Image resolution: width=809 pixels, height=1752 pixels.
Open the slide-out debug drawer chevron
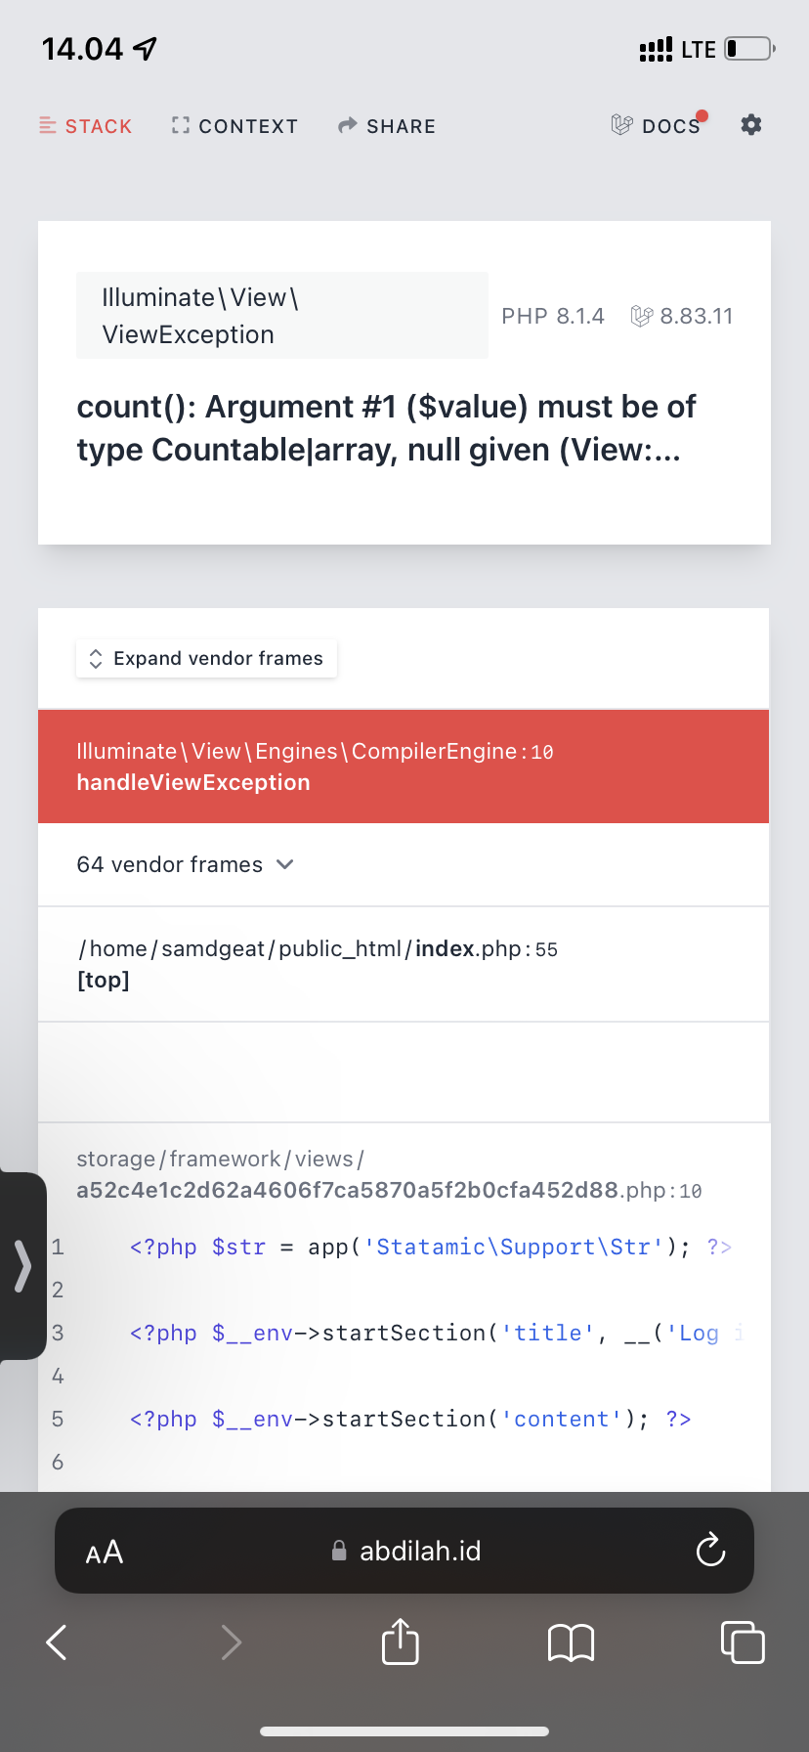point(21,1266)
